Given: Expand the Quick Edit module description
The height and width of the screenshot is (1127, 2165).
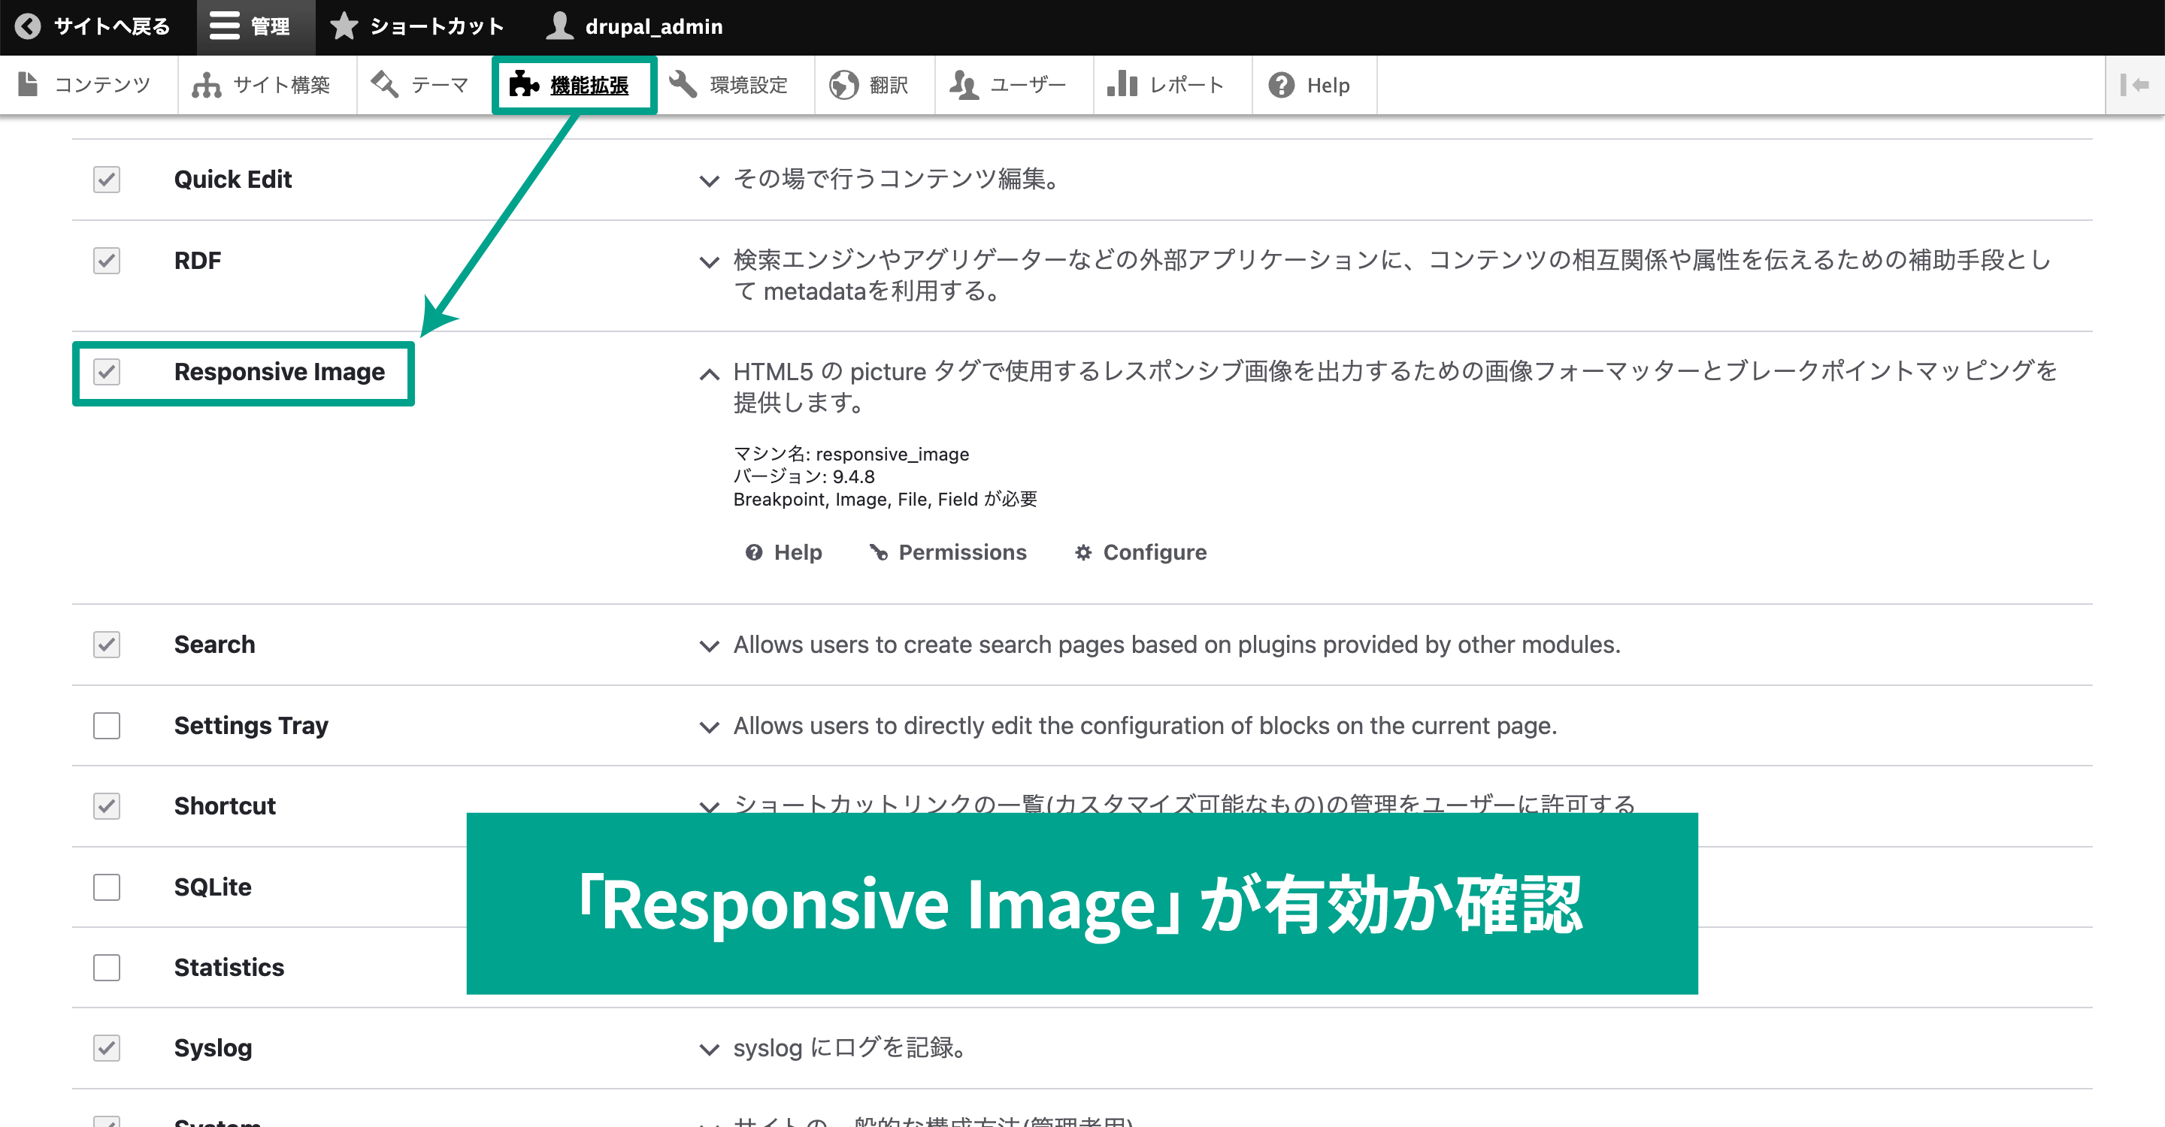Looking at the screenshot, I should (x=707, y=180).
